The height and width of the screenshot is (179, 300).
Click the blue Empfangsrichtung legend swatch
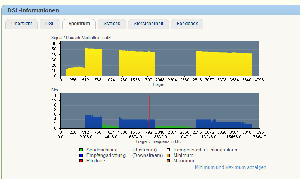pyautogui.click(x=81, y=155)
